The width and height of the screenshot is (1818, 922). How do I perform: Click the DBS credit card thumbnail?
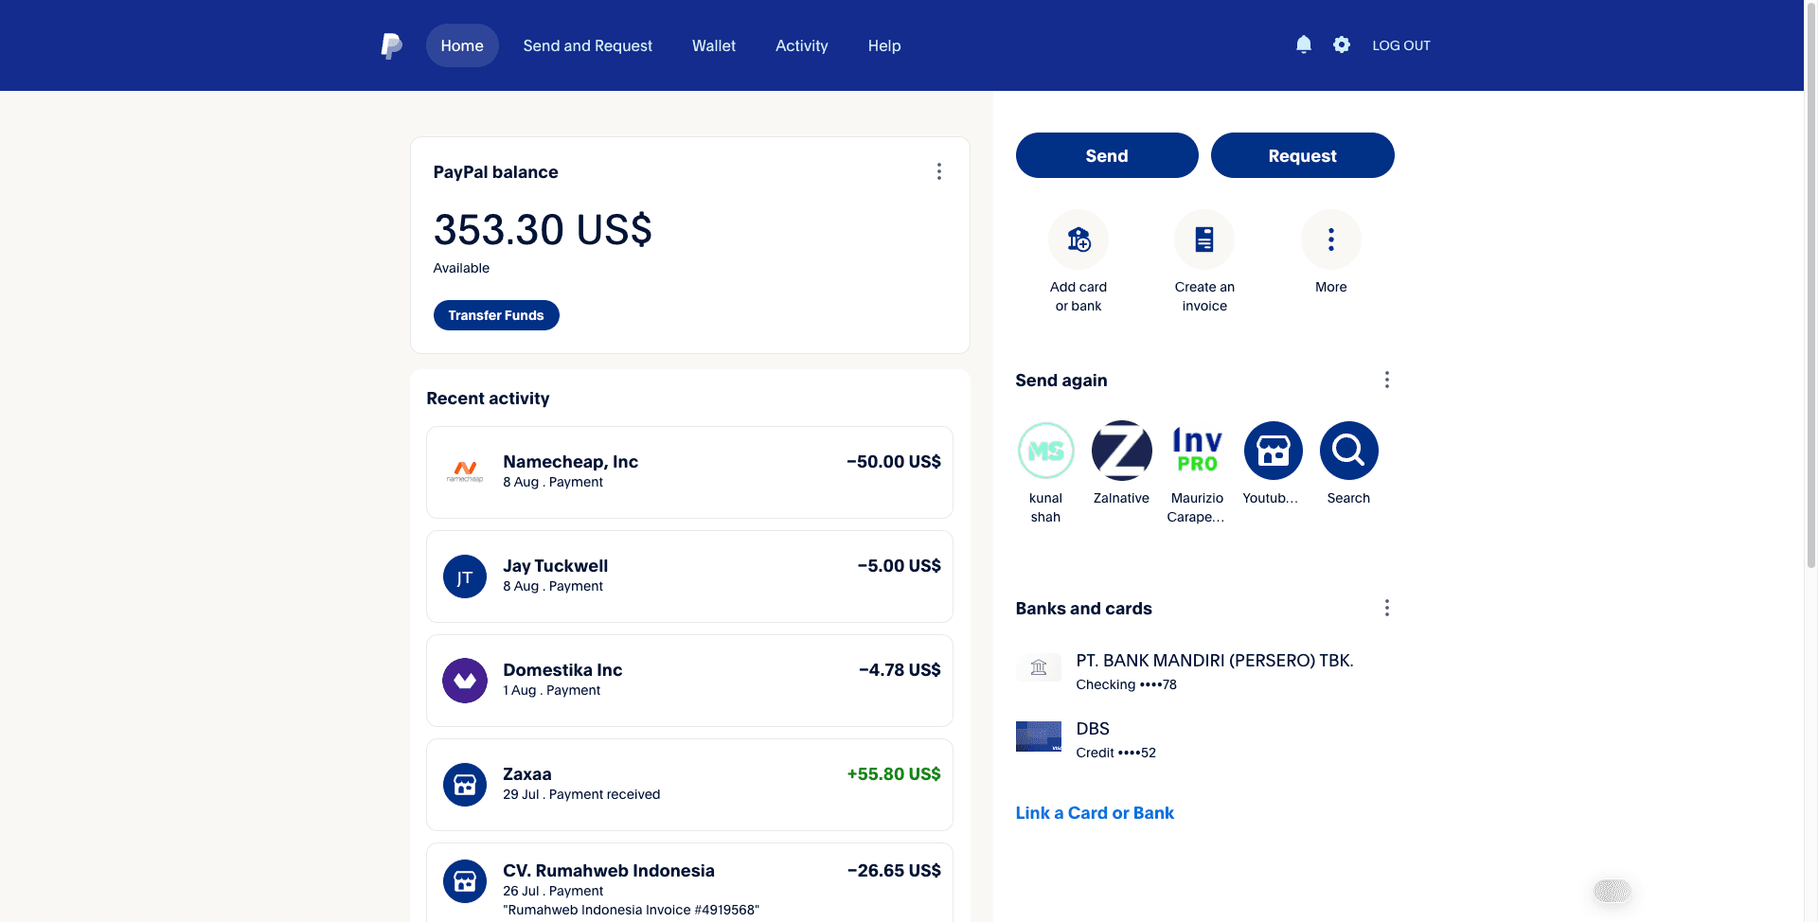[1039, 736]
